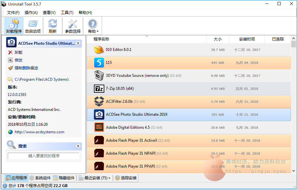The width and height of the screenshot is (298, 190).
Task: Select the AC3Filter 2.6.0b icon
Action: [x=99, y=101]
